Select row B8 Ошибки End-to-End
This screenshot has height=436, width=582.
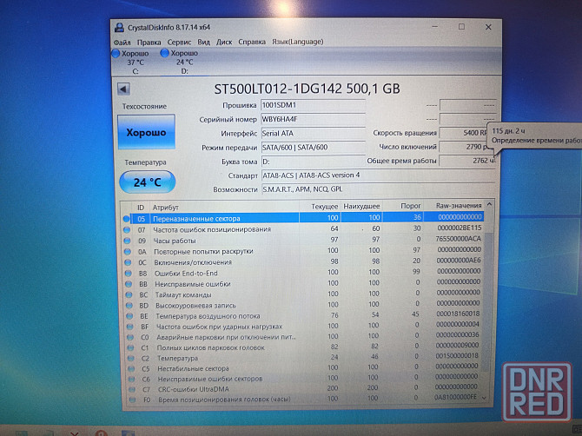click(303, 273)
